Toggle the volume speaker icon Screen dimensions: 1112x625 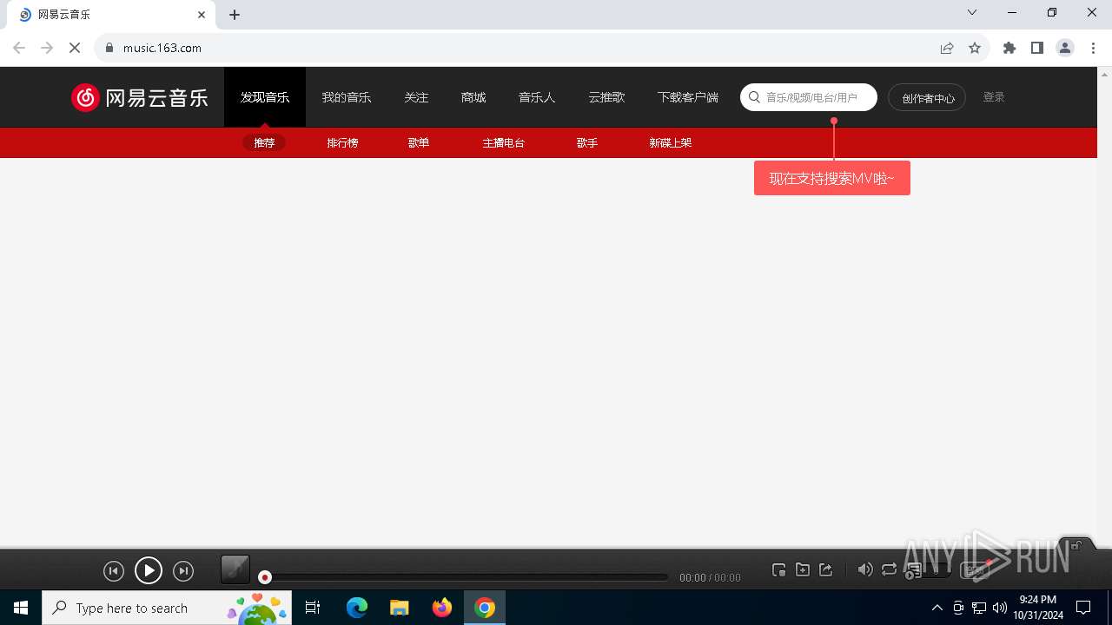[865, 570]
